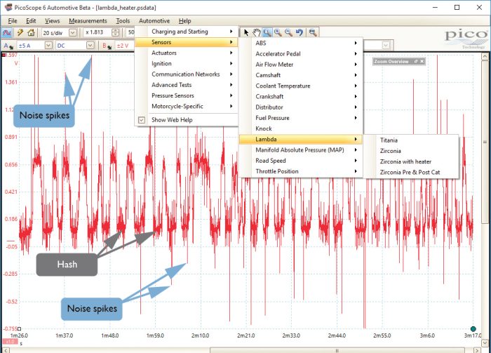Click the Automotive menu
491x353 pixels.
point(154,21)
